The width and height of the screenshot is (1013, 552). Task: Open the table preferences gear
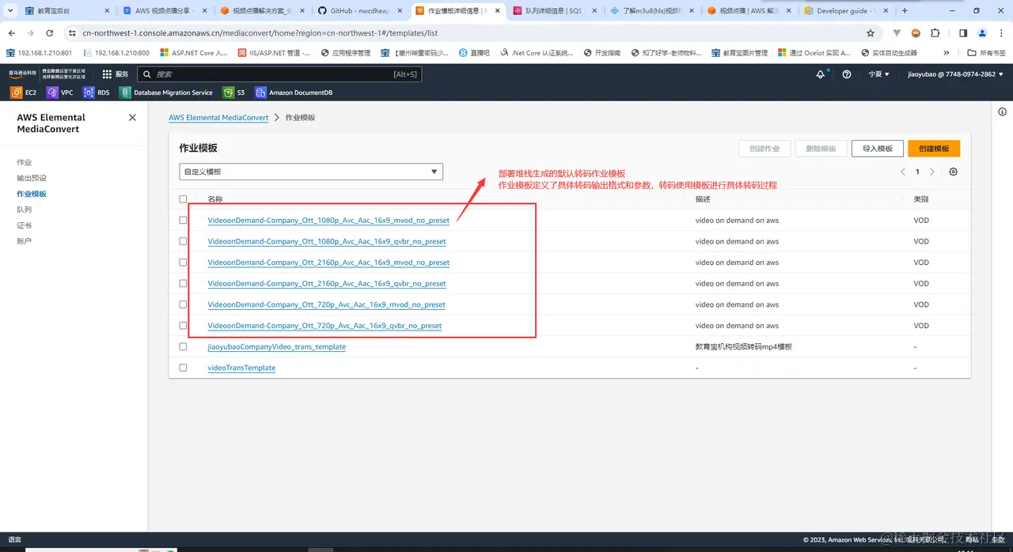click(x=953, y=172)
